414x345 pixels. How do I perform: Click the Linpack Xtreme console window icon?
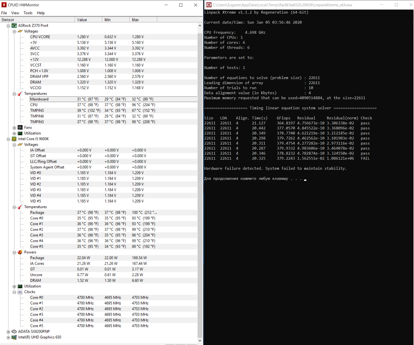point(209,5)
